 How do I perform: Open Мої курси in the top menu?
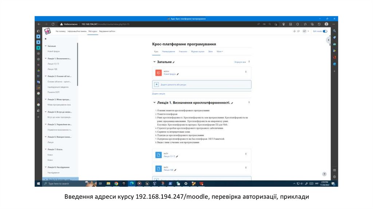pyautogui.click(x=93, y=31)
